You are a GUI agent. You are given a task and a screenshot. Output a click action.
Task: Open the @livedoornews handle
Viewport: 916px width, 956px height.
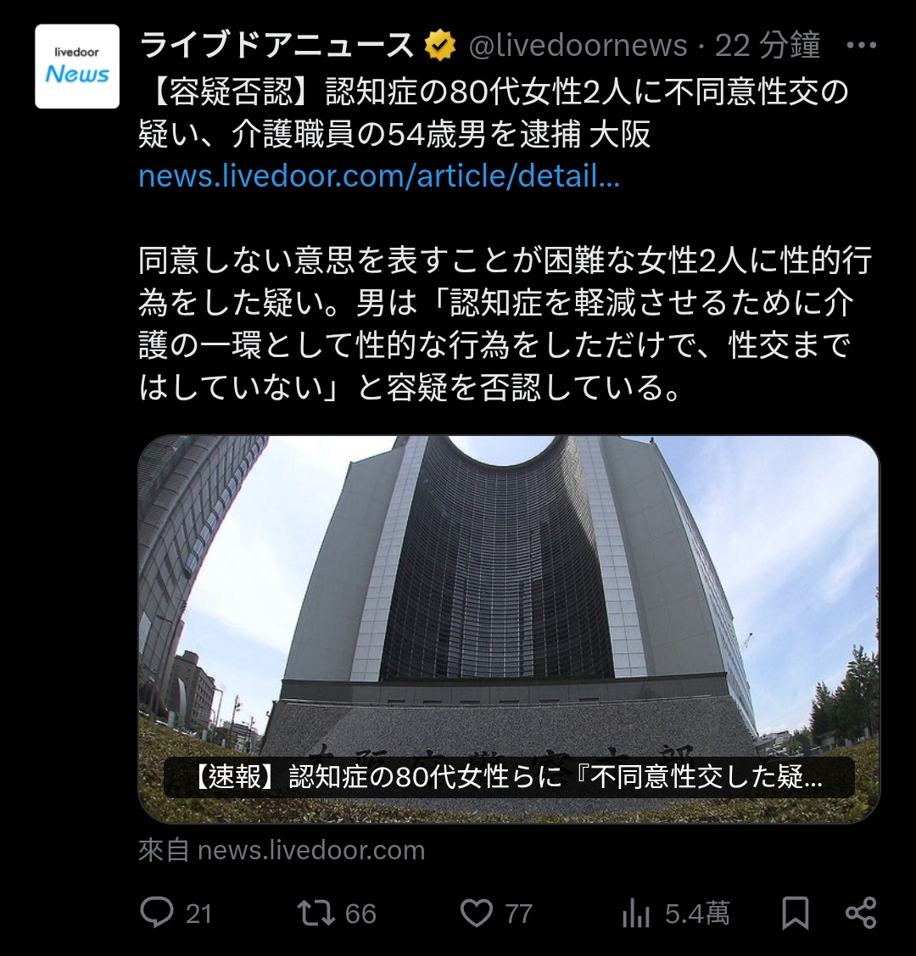click(578, 46)
